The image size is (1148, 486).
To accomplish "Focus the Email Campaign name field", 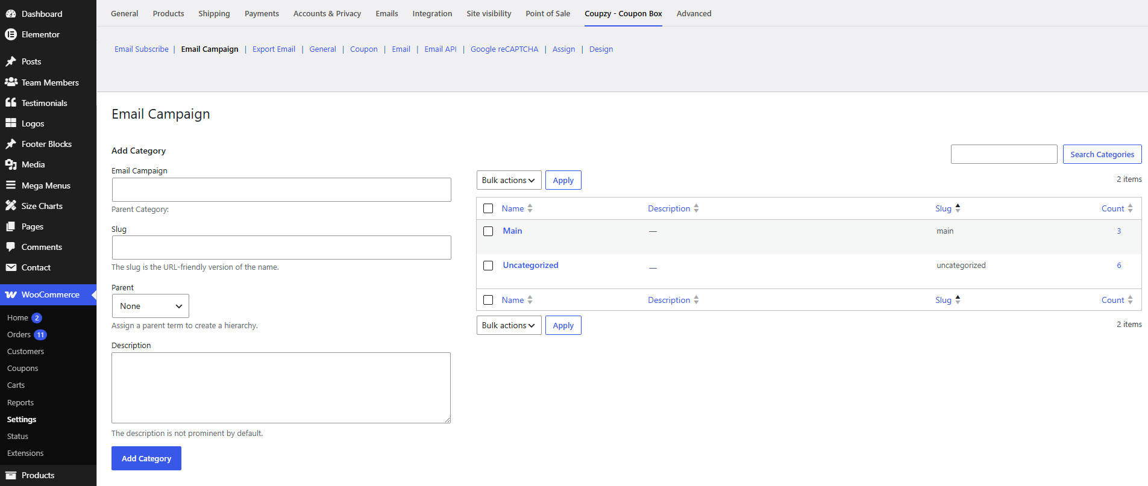I will (281, 190).
